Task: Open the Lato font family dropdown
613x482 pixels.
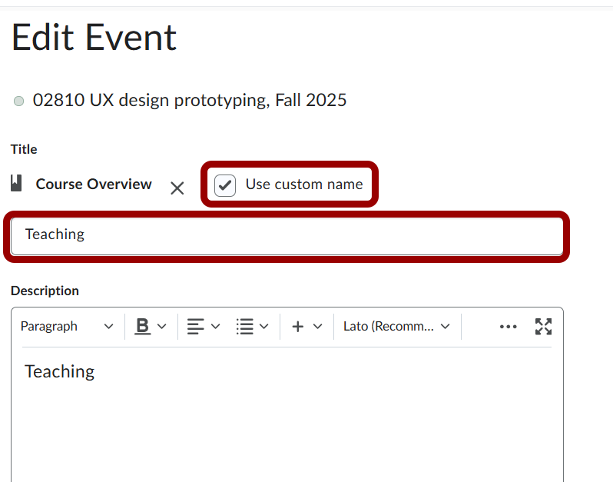Action: 396,327
